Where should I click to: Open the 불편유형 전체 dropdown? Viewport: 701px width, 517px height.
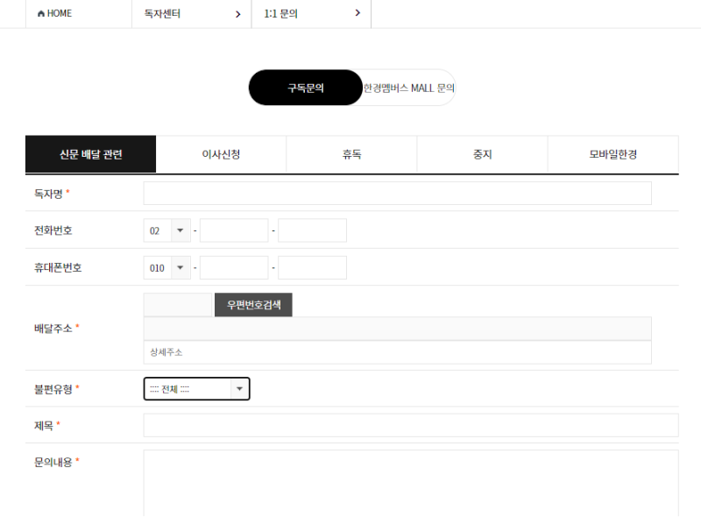click(x=196, y=389)
